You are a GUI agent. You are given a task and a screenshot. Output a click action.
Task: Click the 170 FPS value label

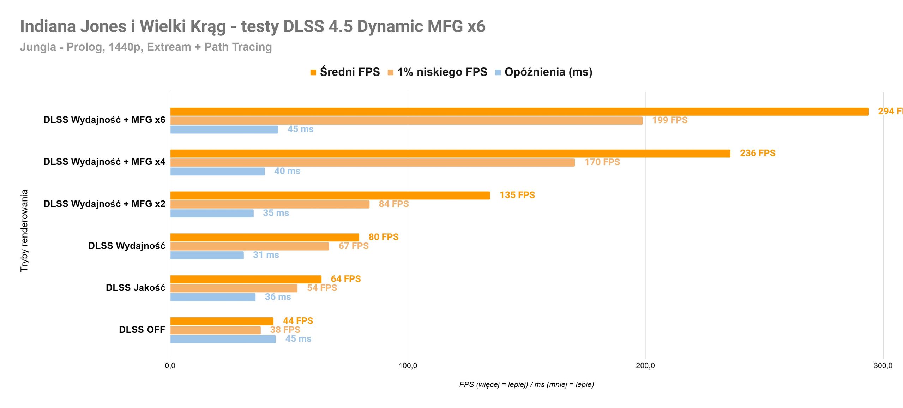602,162
